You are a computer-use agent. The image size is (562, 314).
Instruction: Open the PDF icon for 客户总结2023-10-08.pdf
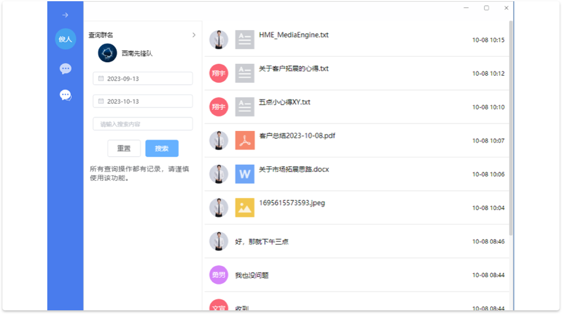tap(244, 141)
